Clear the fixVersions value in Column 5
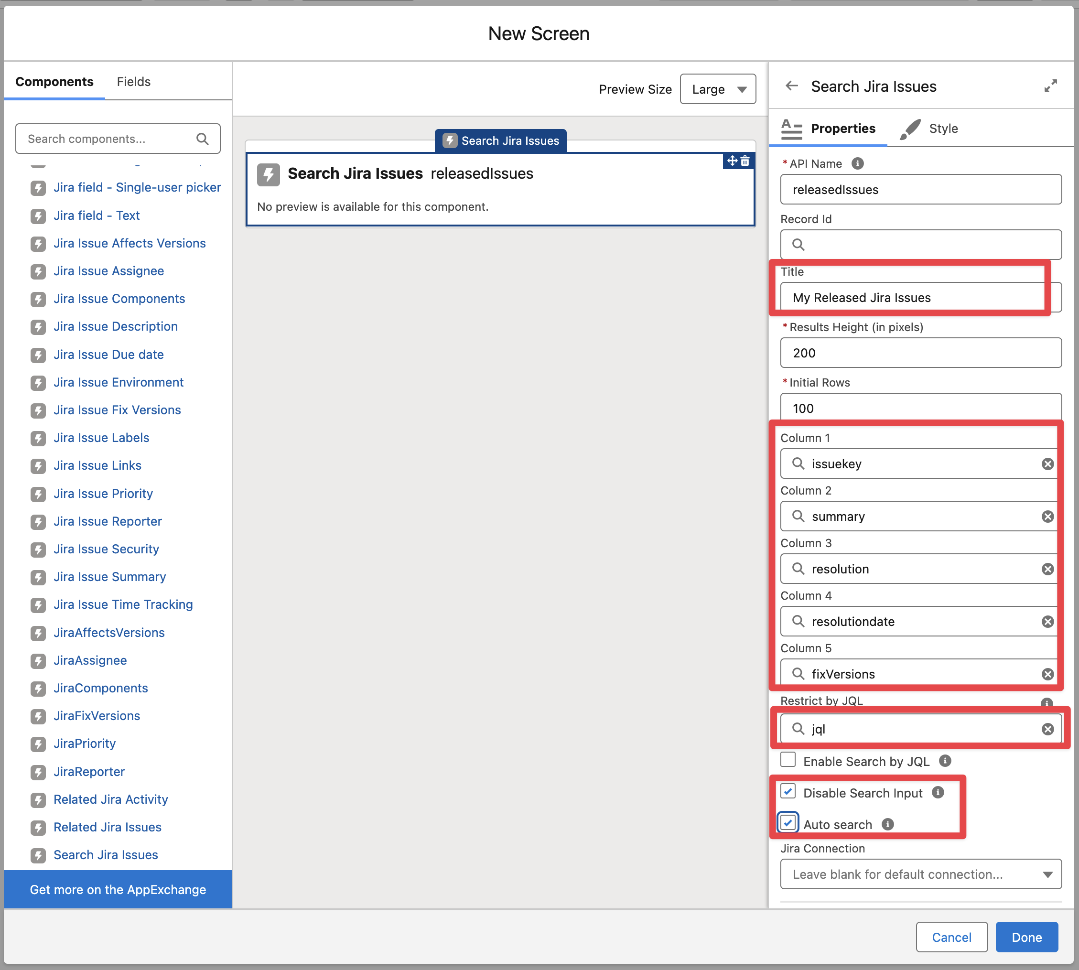 coord(1047,674)
